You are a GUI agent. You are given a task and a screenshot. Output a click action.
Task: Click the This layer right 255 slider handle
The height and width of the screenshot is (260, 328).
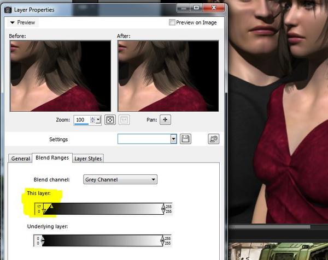tap(163, 209)
